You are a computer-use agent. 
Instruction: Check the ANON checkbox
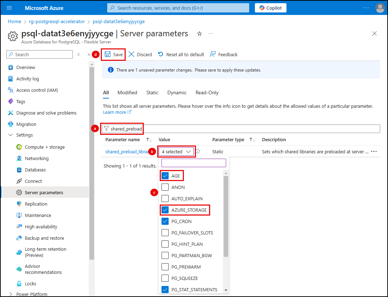tap(165, 187)
